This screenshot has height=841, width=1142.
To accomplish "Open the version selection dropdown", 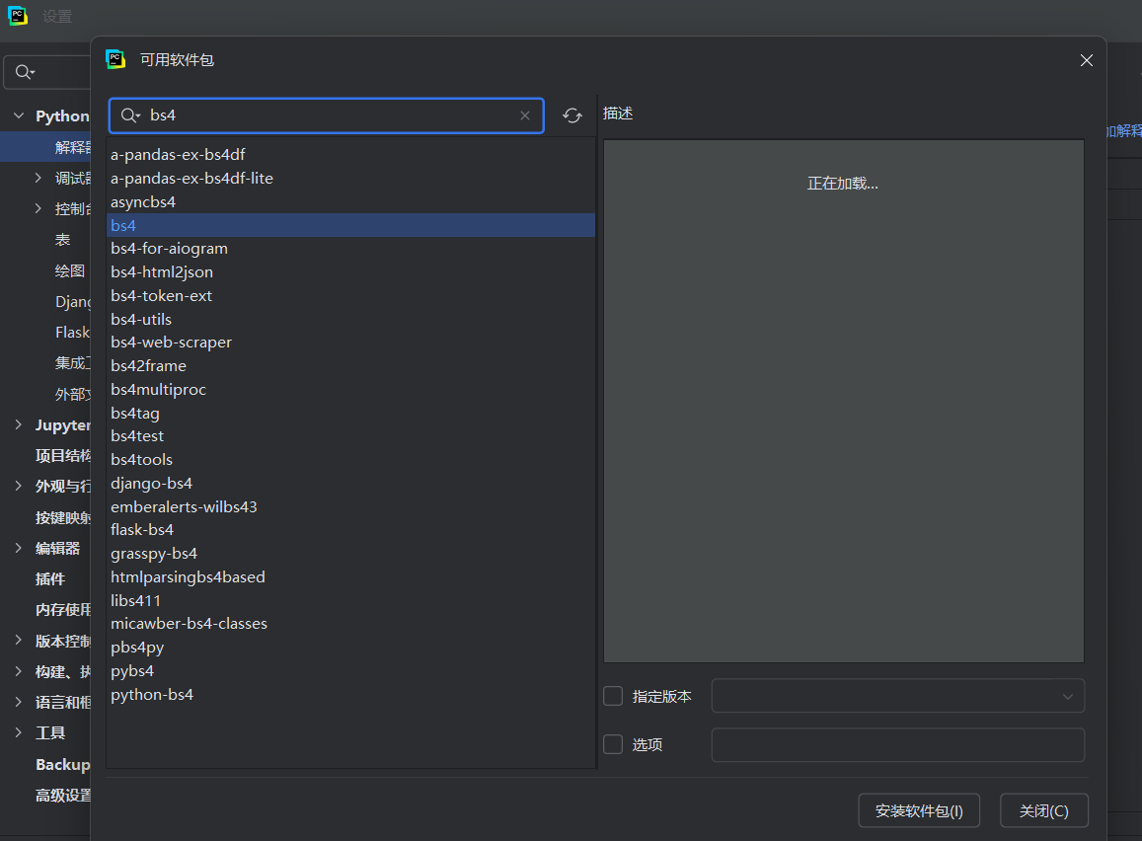I will coord(897,696).
